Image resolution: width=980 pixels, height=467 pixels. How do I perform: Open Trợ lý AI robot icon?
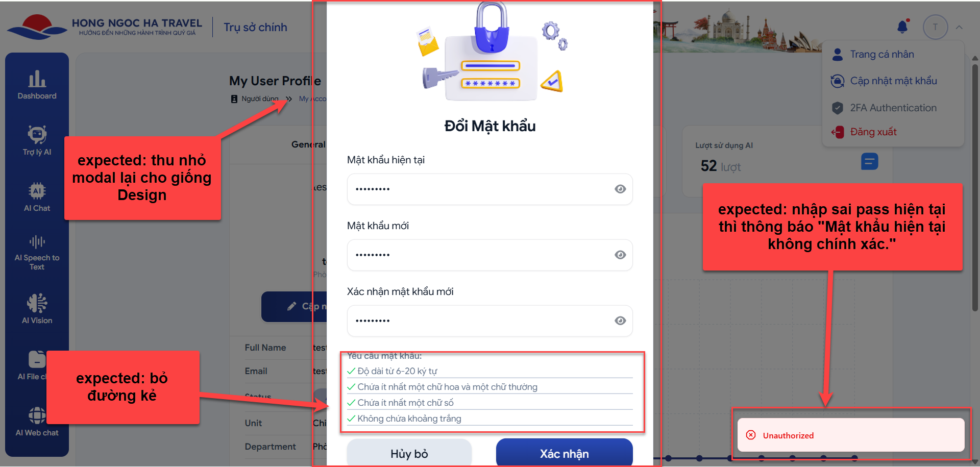(37, 135)
